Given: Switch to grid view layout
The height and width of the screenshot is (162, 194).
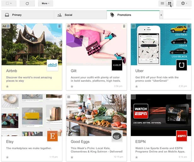Looking at the screenshot, I should [x=170, y=3].
